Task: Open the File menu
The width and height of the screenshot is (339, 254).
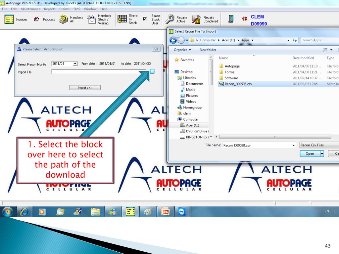Action: [x=5, y=9]
